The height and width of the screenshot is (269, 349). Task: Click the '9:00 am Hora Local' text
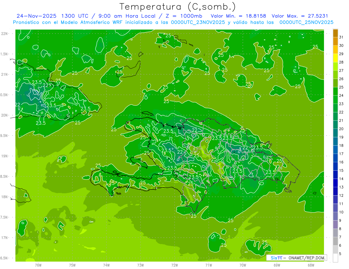pyautogui.click(x=127, y=16)
